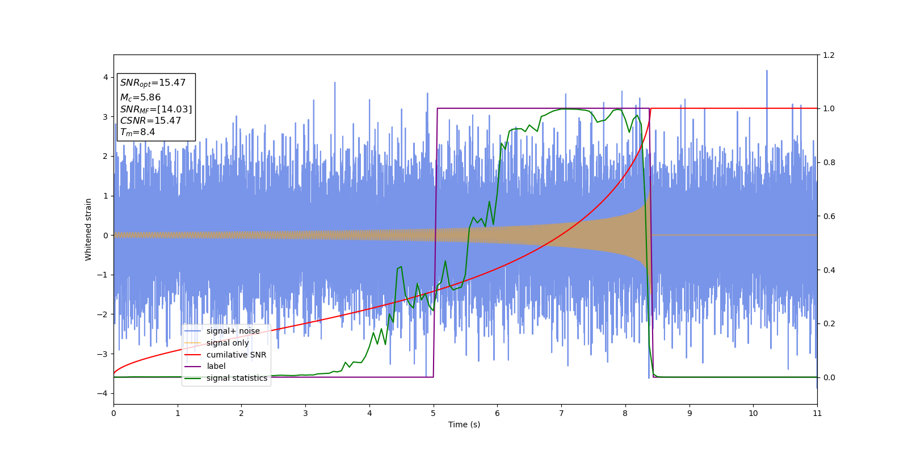Click the x-axis tick label 8
The height and width of the screenshot is (454, 908).
click(x=625, y=413)
